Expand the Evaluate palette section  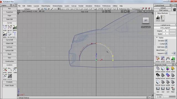(9, 82)
